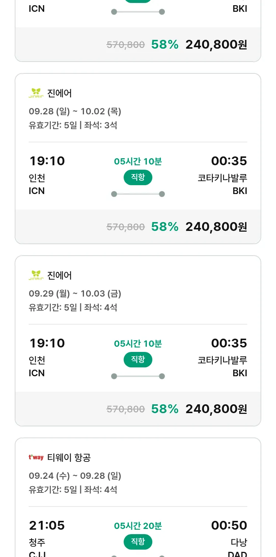276x557 pixels.
Task: Tap 직항 badge on the 09.29 Jin Air flight
Action: [x=138, y=360]
